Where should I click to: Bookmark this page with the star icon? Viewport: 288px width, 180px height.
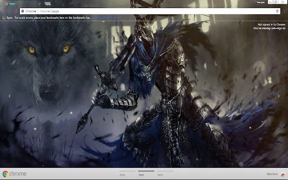click(x=277, y=11)
